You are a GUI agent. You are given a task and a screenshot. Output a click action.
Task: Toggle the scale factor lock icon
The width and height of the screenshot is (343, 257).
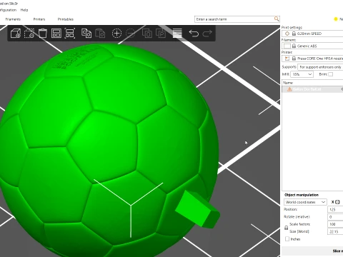point(287,228)
